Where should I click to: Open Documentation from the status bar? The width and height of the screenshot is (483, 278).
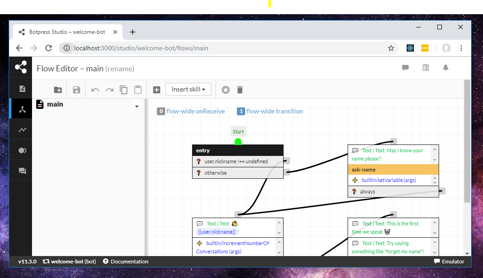coord(126,262)
